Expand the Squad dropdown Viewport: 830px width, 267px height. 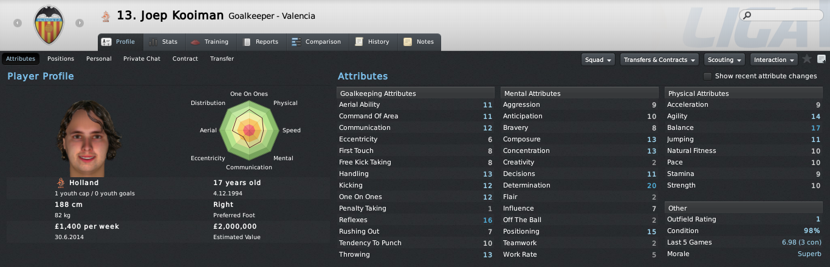(x=598, y=59)
